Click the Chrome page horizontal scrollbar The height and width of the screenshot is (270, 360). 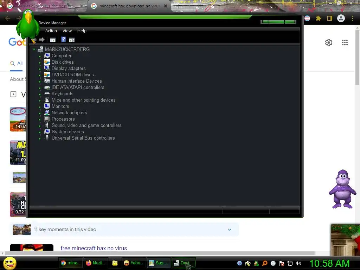160,253
